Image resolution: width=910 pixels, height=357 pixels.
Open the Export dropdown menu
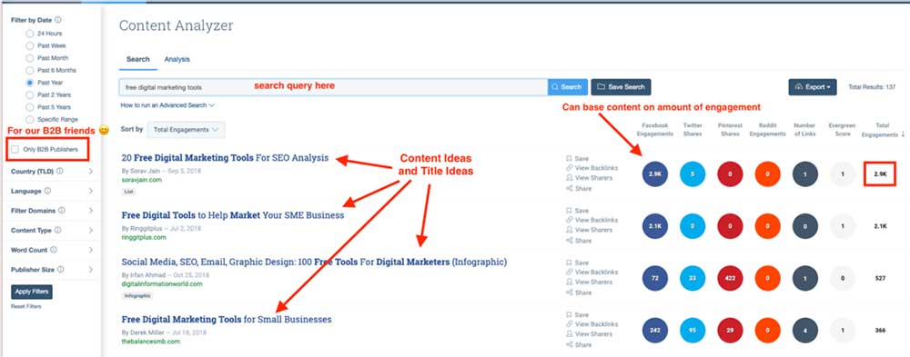point(813,87)
